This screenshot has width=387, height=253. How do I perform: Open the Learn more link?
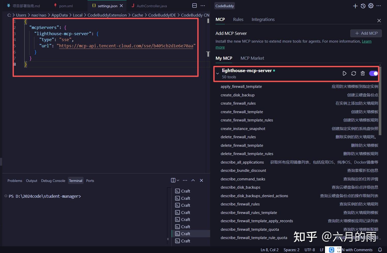(367, 41)
